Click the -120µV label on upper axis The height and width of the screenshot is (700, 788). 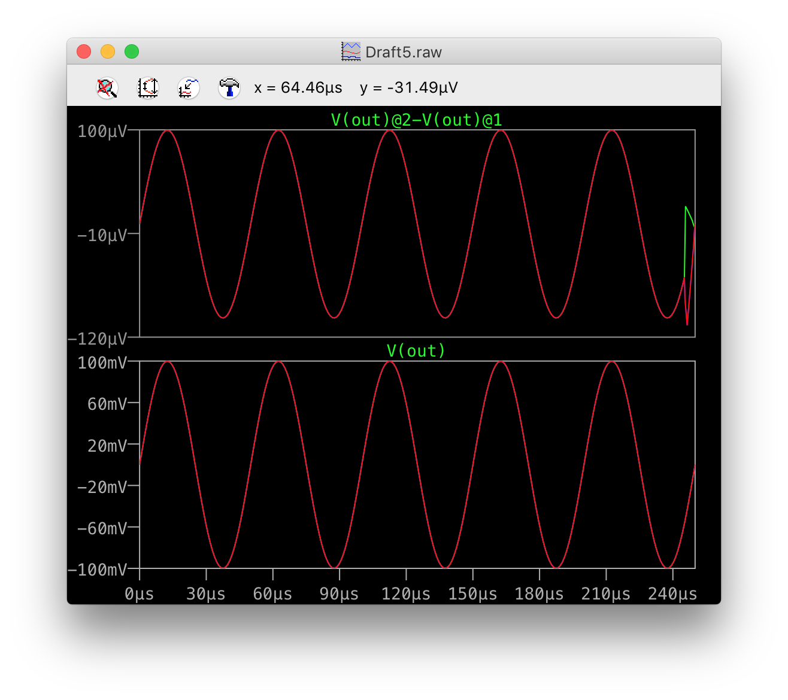[x=97, y=339]
